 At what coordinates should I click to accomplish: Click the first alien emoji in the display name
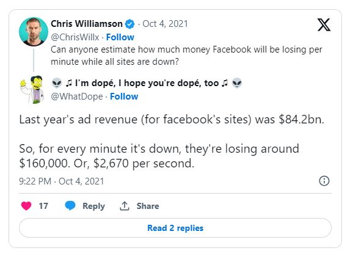[56, 83]
